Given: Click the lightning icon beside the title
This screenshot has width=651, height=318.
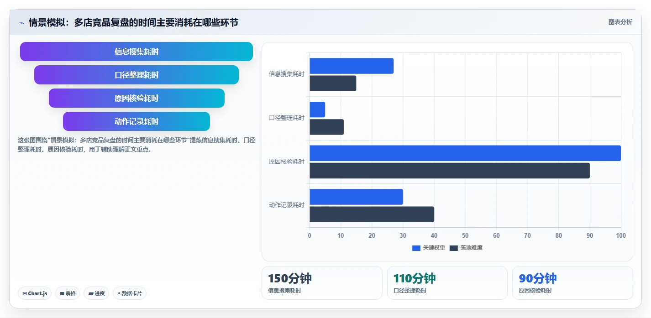Looking at the screenshot, I should (22, 23).
